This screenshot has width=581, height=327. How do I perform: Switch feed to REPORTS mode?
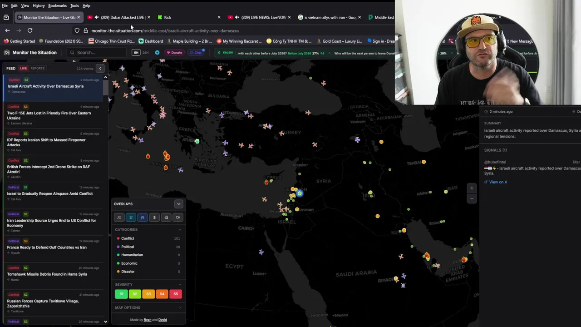pyautogui.click(x=37, y=69)
